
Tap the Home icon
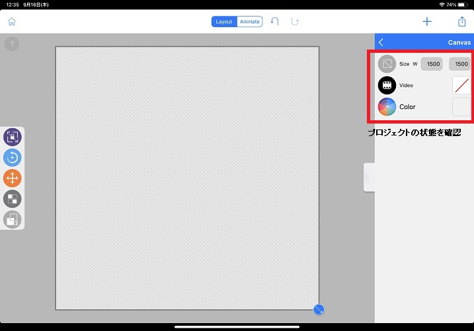click(11, 22)
